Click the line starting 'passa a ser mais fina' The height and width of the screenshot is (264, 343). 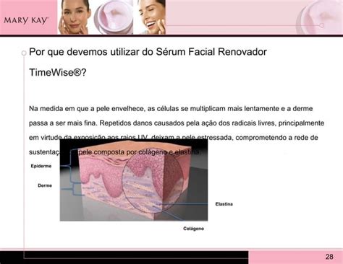[177, 123]
